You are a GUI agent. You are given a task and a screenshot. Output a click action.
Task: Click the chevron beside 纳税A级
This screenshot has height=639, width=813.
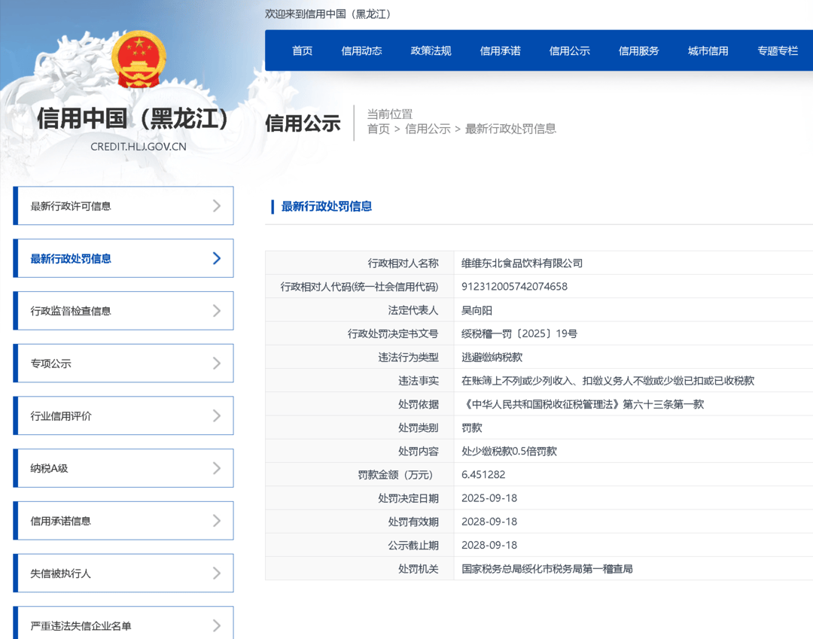217,467
